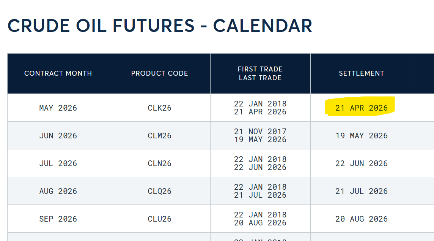Click the 22 JUN 2026 settlement date
The height and width of the screenshot is (241, 434).
361,163
